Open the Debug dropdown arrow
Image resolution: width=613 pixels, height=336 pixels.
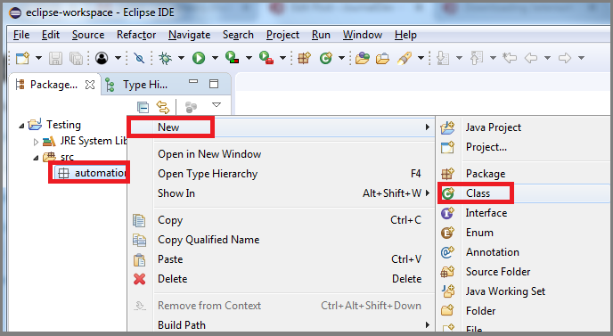181,58
